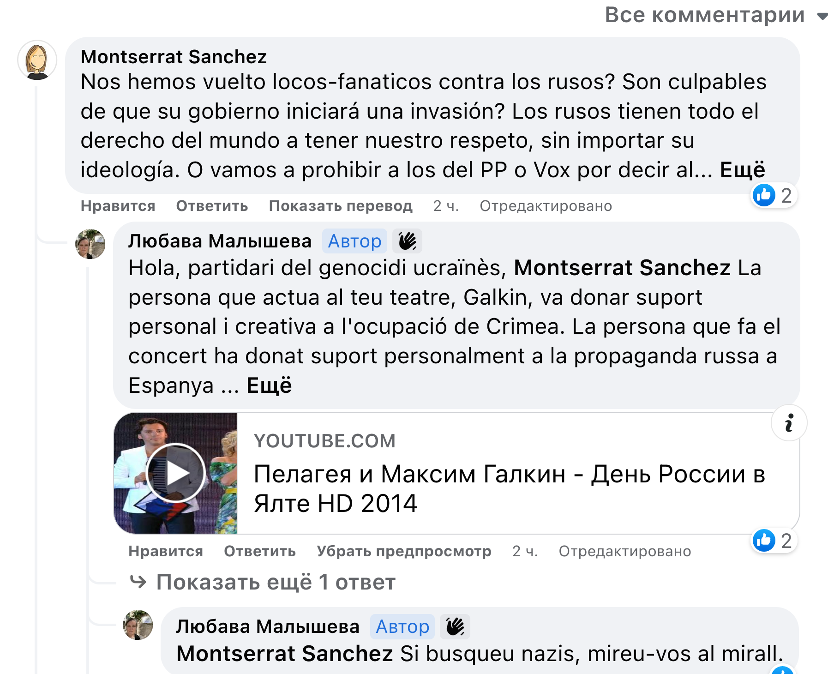The width and height of the screenshot is (828, 674).
Task: Play the YouTube video preview
Action: point(175,473)
